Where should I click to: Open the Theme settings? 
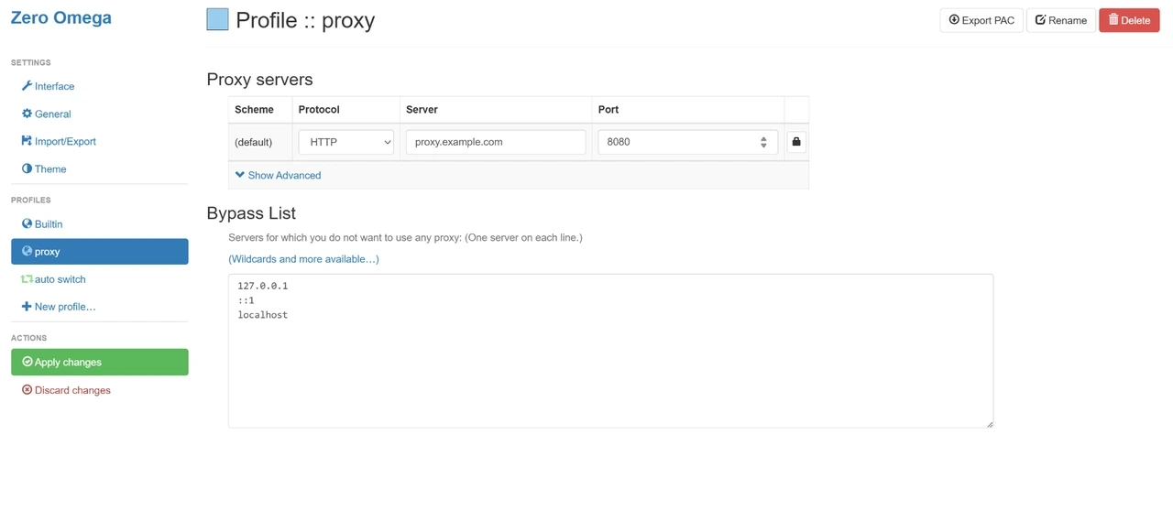click(x=27, y=168)
